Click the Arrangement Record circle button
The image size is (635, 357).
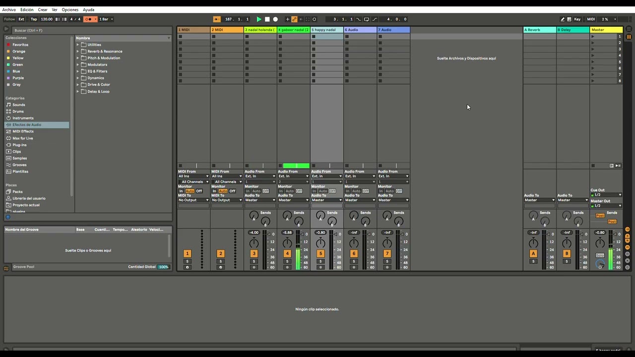click(x=275, y=19)
